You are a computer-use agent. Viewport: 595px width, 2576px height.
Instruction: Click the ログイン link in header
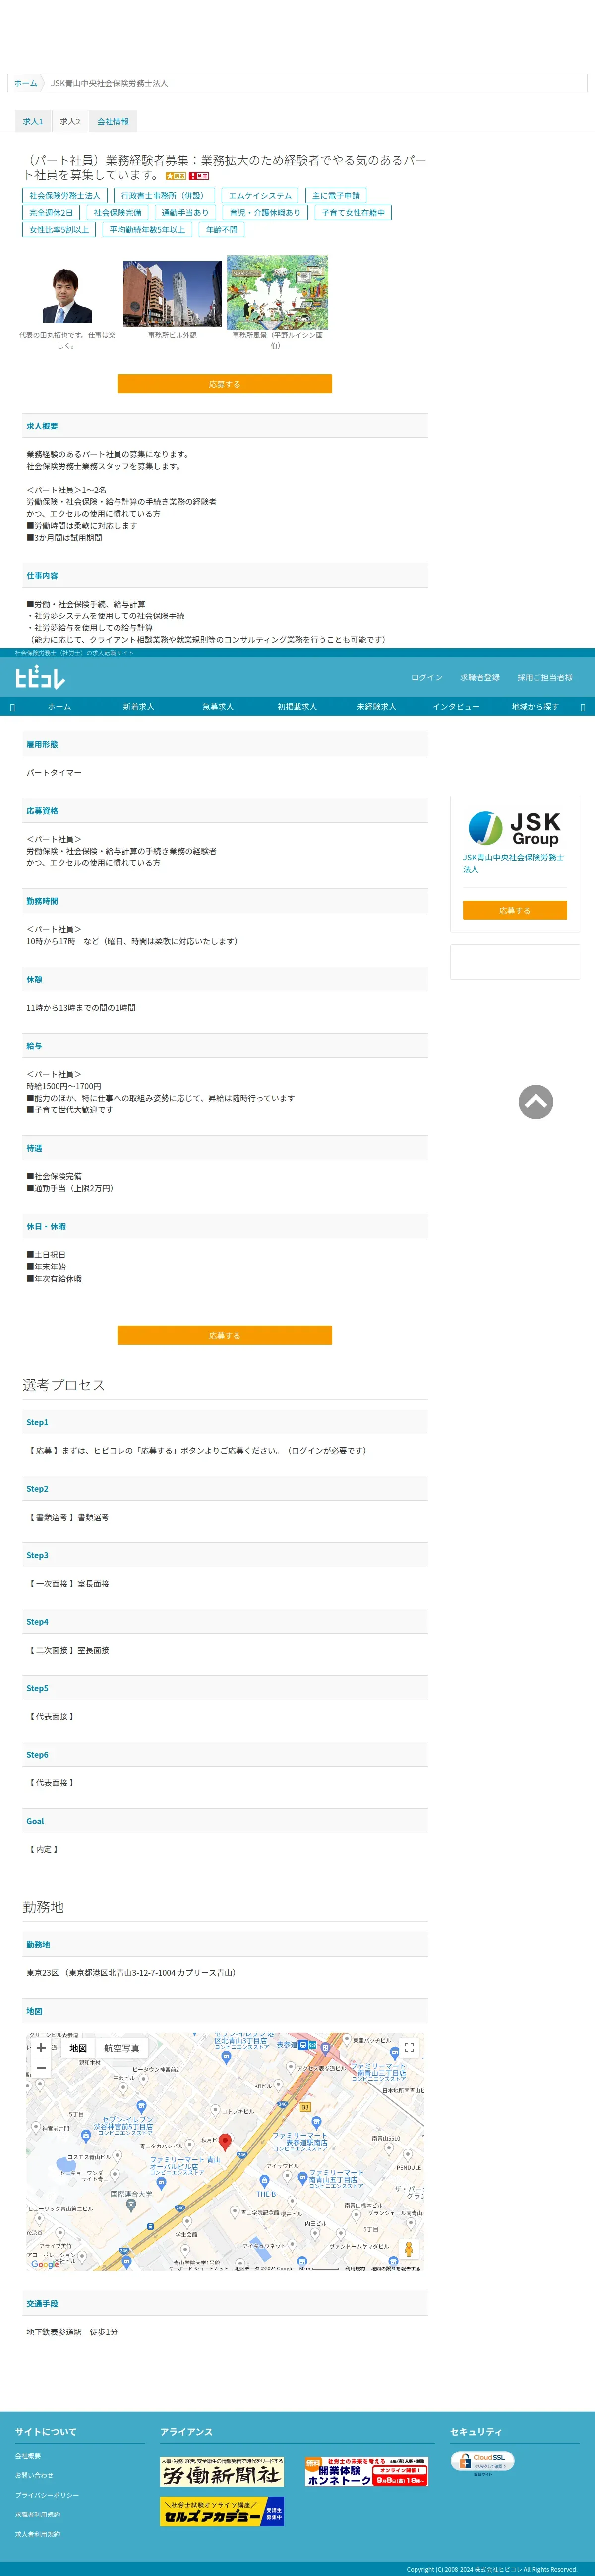coord(427,678)
